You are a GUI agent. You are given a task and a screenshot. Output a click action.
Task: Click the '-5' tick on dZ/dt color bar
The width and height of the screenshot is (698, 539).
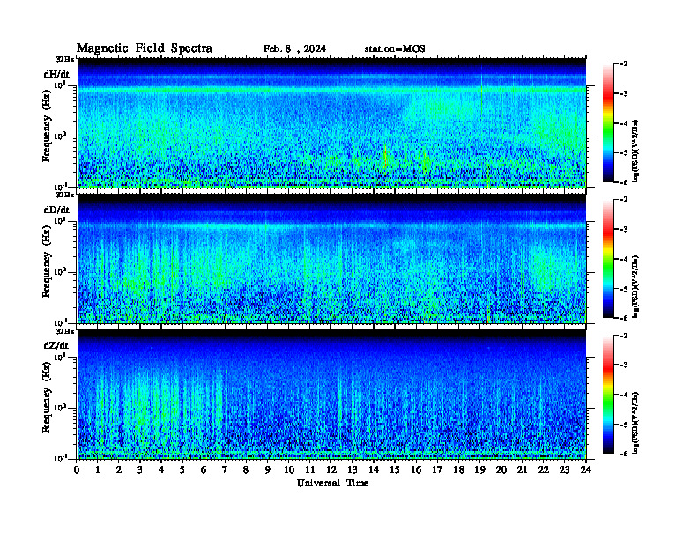pyautogui.click(x=624, y=425)
